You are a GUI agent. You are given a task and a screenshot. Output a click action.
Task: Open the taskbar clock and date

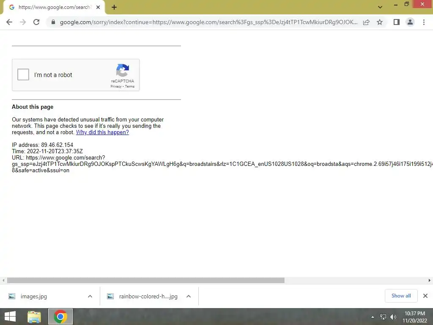click(x=415, y=317)
